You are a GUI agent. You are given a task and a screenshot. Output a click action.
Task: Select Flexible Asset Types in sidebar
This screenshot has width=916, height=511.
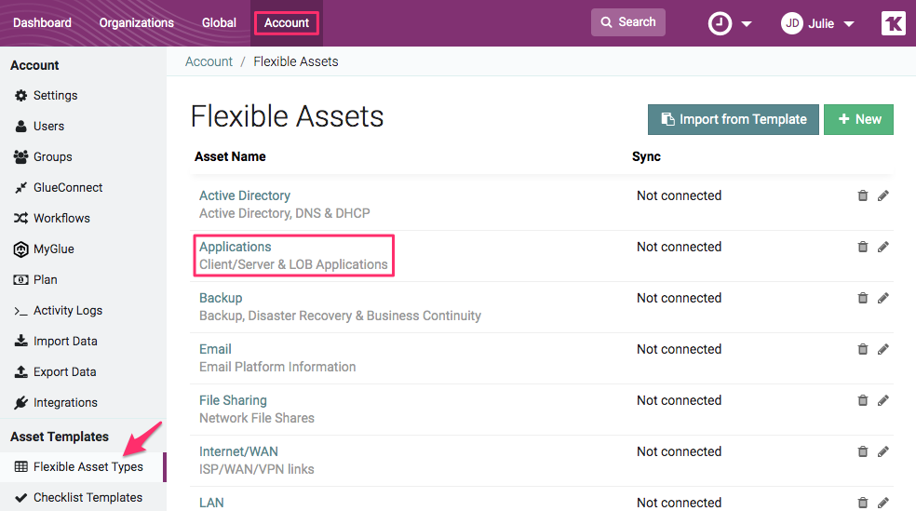tap(88, 466)
